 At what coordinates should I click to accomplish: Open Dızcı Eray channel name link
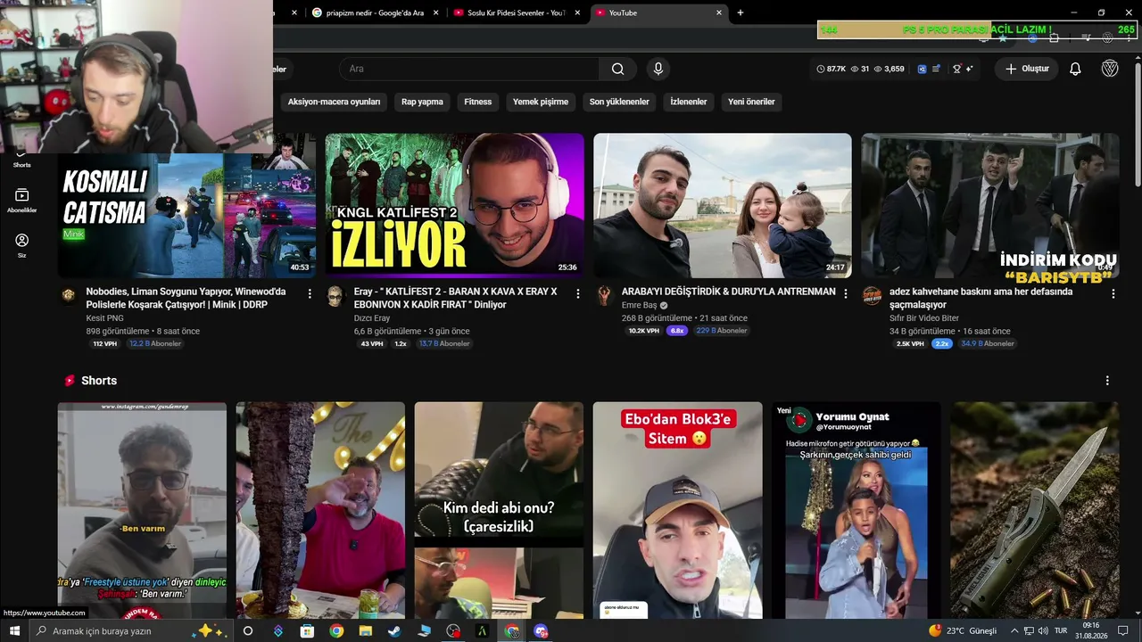[x=372, y=318]
